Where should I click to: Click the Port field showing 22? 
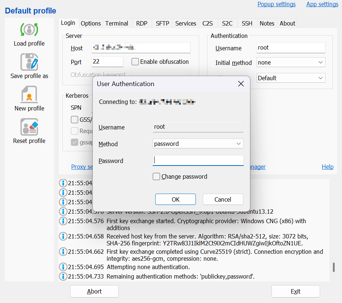[107, 62]
